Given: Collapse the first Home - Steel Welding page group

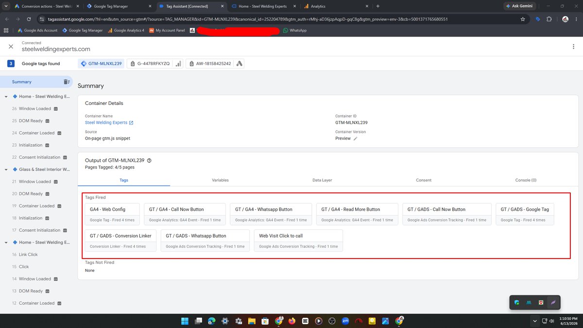Looking at the screenshot, I should pyautogui.click(x=6, y=97).
